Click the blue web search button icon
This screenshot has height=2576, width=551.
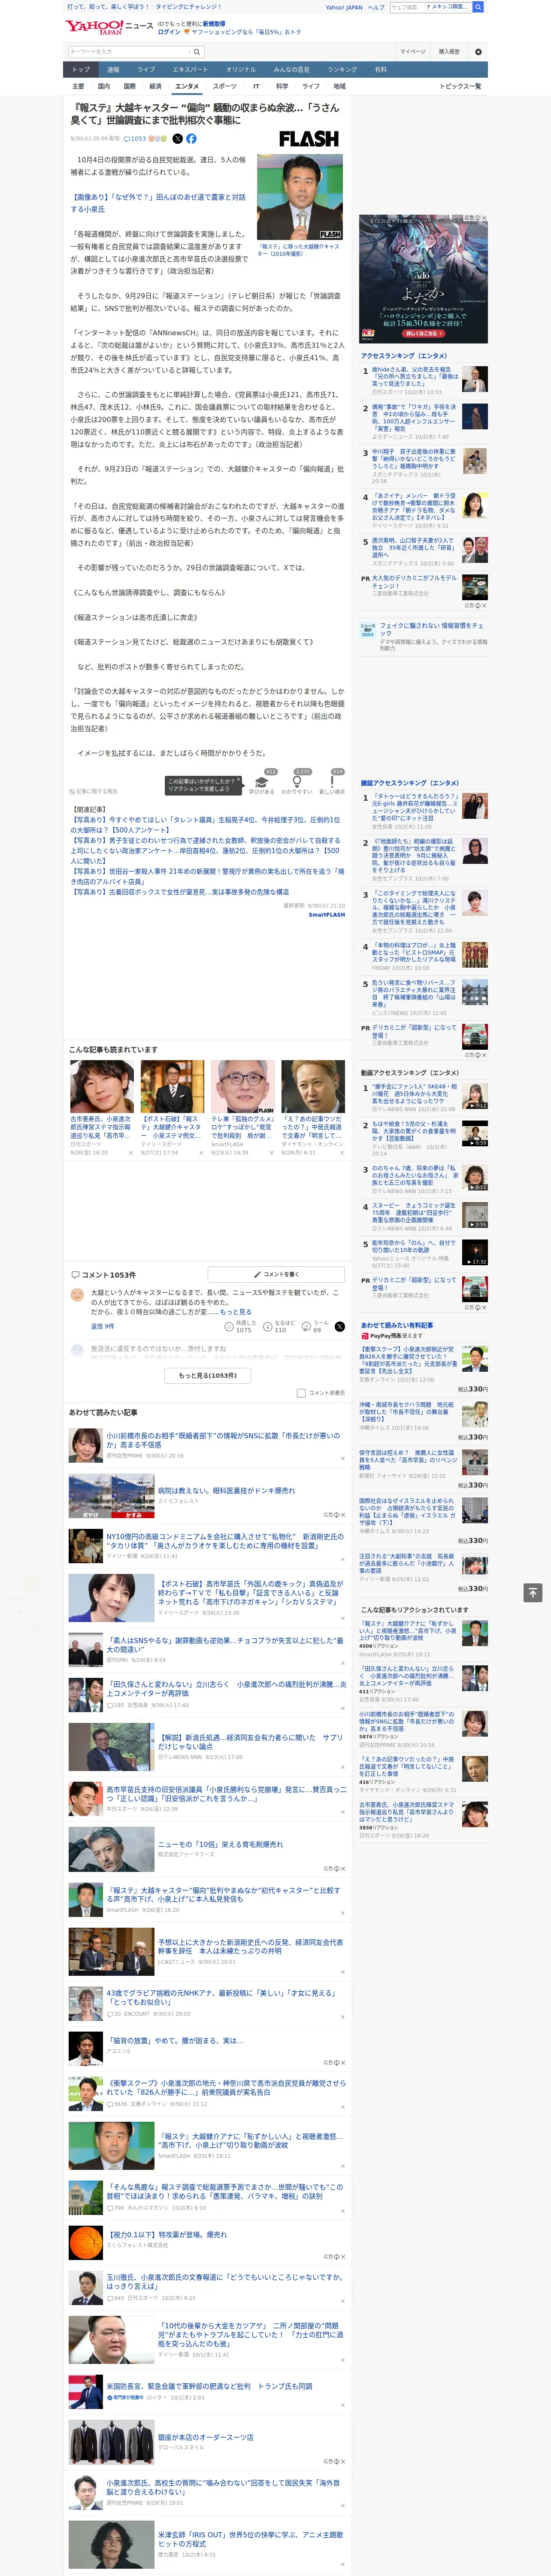[x=478, y=7]
